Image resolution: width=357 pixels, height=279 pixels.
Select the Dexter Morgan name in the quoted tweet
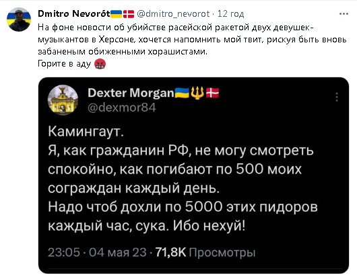[131, 93]
